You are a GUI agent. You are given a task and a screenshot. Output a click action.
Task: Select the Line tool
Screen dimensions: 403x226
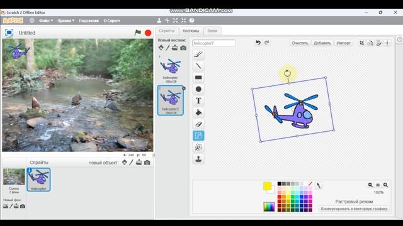point(198,66)
